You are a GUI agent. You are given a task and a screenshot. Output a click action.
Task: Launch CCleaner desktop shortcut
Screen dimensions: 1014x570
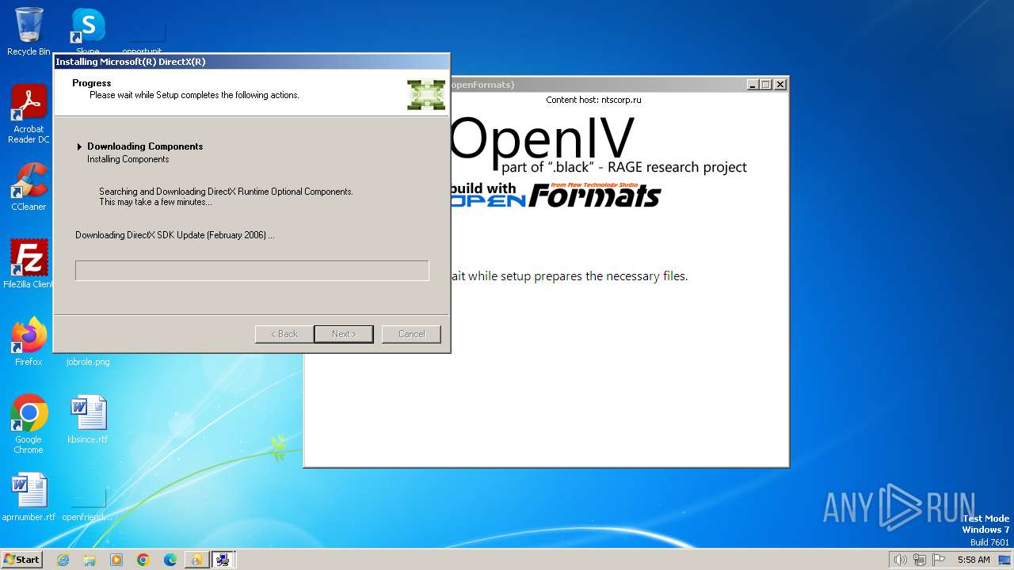tap(29, 186)
